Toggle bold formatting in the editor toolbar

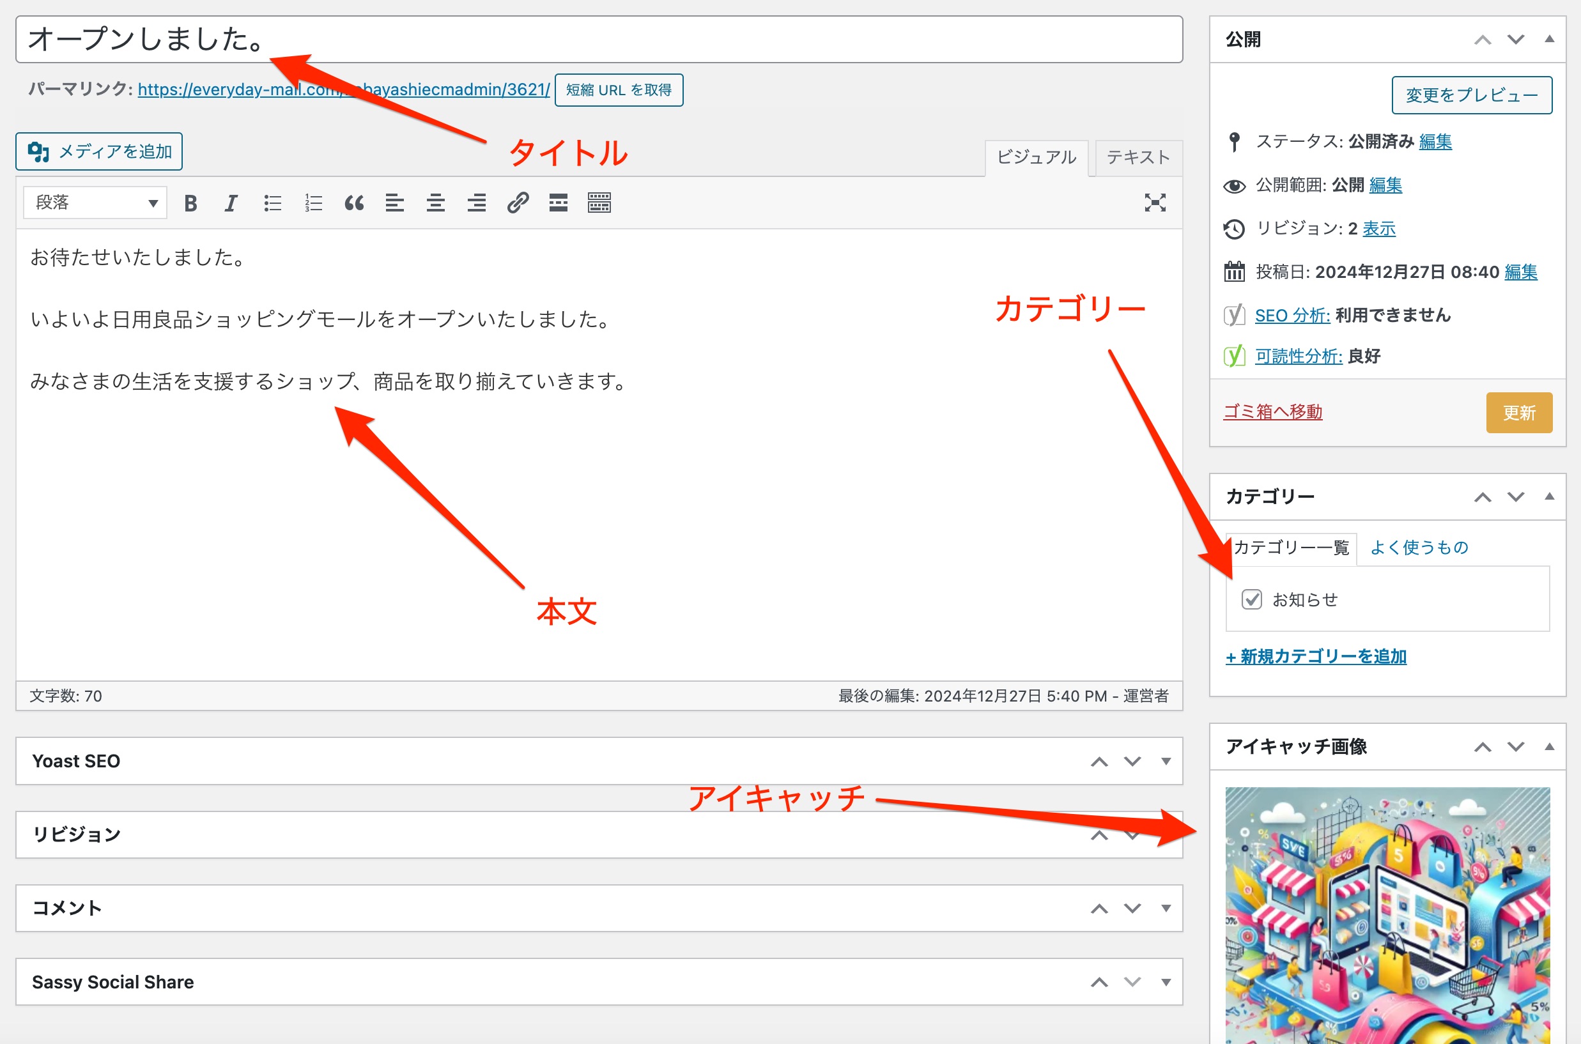tap(190, 203)
